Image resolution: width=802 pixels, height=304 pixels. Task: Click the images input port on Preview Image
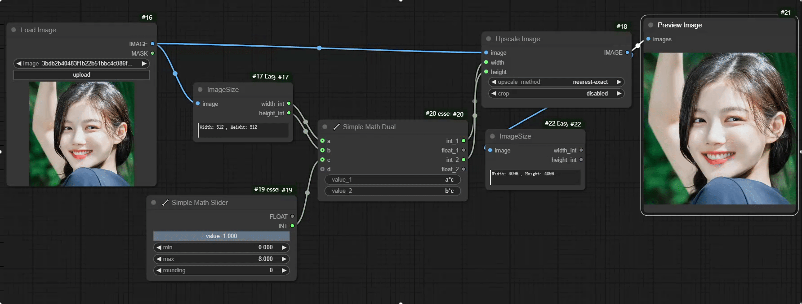648,39
